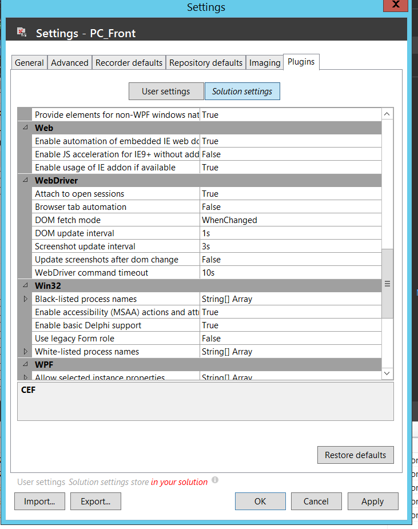Expand Black-listed process names array

(x=25, y=299)
